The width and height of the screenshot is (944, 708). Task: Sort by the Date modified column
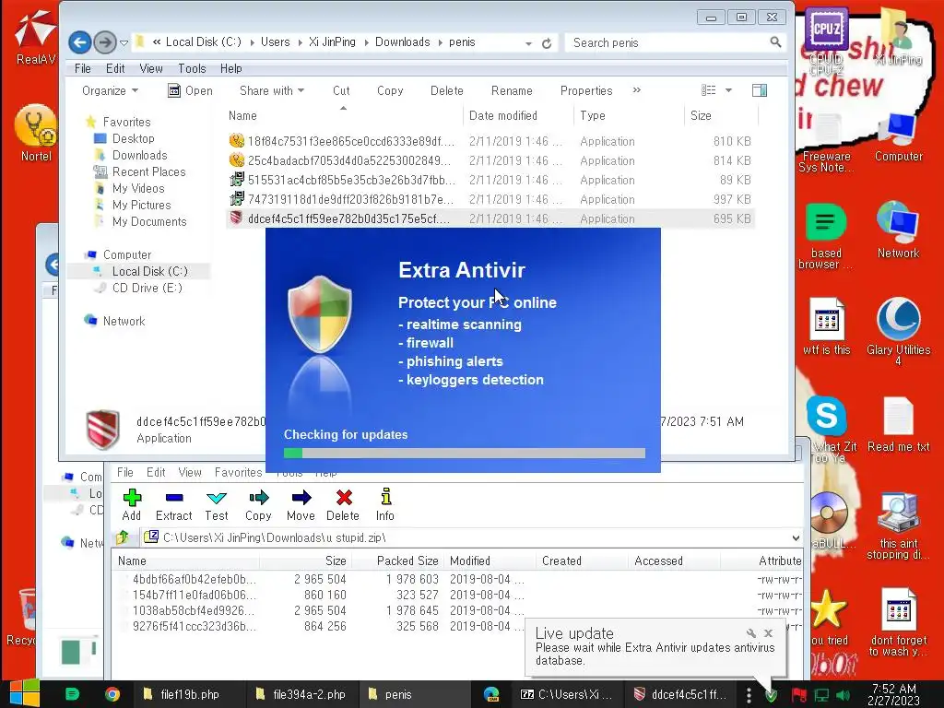[502, 115]
